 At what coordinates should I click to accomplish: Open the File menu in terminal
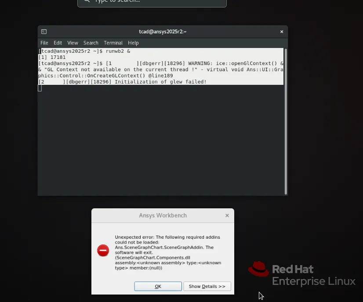[44, 43]
